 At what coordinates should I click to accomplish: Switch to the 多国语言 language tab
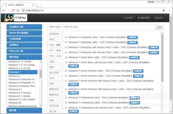click(x=55, y=34)
